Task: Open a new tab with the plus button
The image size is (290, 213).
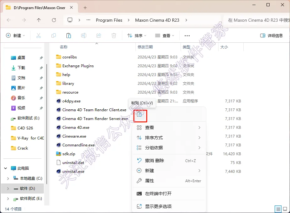Action: pos(85,8)
